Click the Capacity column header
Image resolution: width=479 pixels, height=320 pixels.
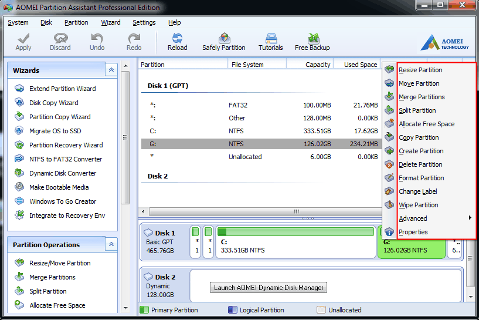[310, 65]
